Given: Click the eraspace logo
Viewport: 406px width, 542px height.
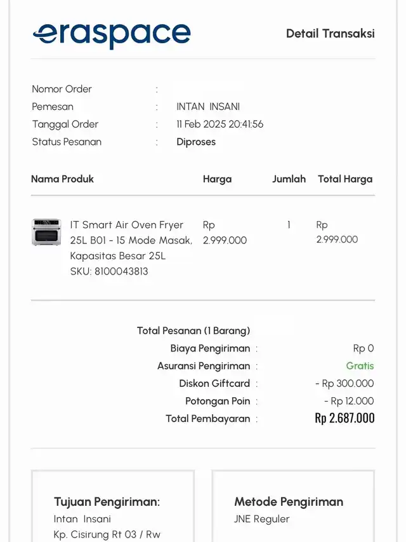Looking at the screenshot, I should (112, 36).
